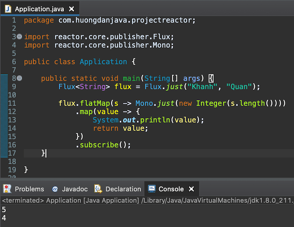Click the italic out field on line 13
Viewport: 294px width, 227px height.
(x=129, y=120)
